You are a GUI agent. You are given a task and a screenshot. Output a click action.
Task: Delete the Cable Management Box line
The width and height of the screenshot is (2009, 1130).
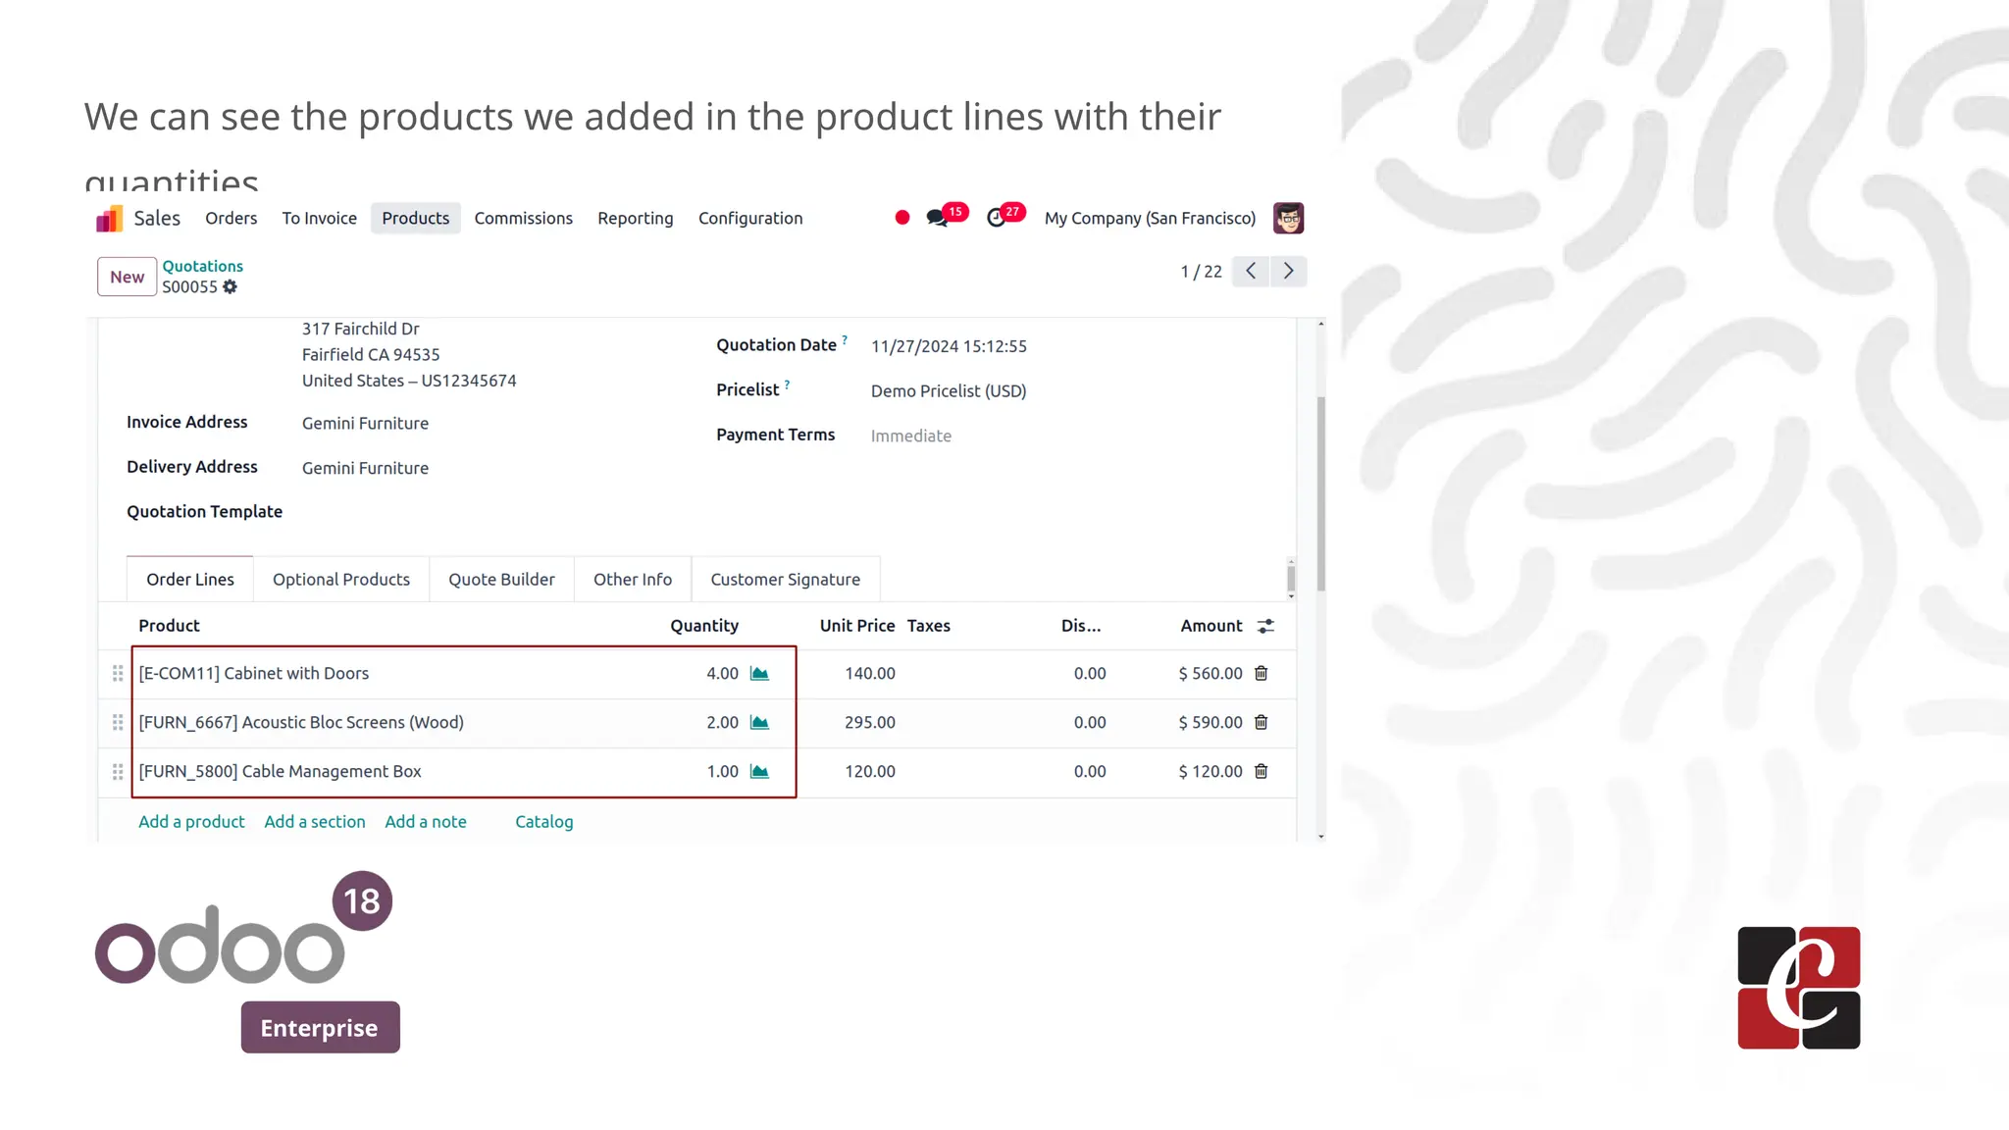tap(1262, 771)
